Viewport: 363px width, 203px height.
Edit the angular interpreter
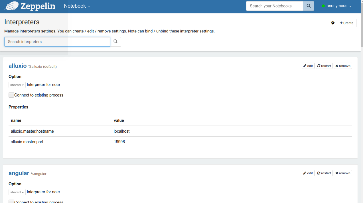click(x=308, y=173)
